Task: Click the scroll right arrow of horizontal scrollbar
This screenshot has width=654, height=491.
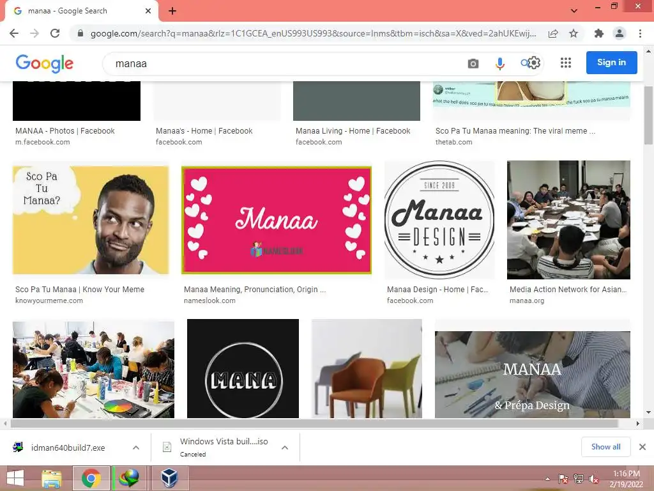Action: (638, 423)
